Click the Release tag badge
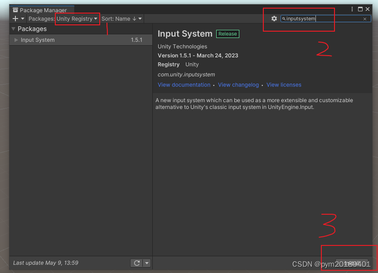 point(228,34)
